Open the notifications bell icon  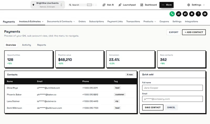pos(192,14)
